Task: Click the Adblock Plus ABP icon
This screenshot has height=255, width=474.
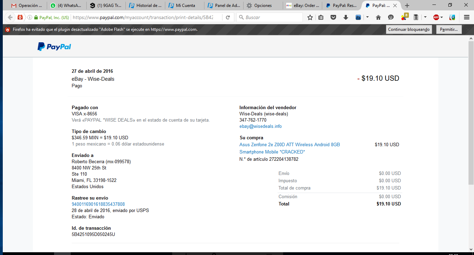Action: pos(436,17)
